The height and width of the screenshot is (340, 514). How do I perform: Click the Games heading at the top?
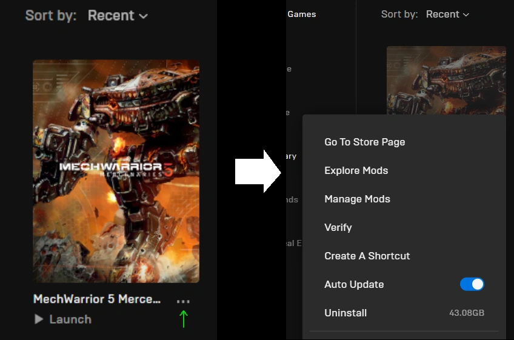point(301,14)
